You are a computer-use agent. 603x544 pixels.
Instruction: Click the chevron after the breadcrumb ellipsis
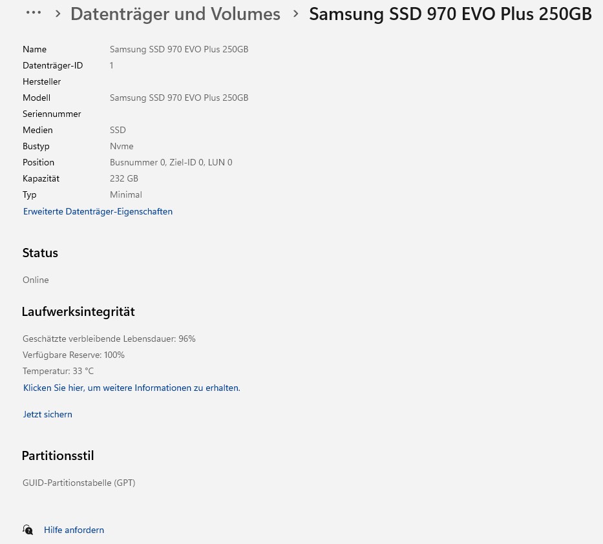click(58, 14)
